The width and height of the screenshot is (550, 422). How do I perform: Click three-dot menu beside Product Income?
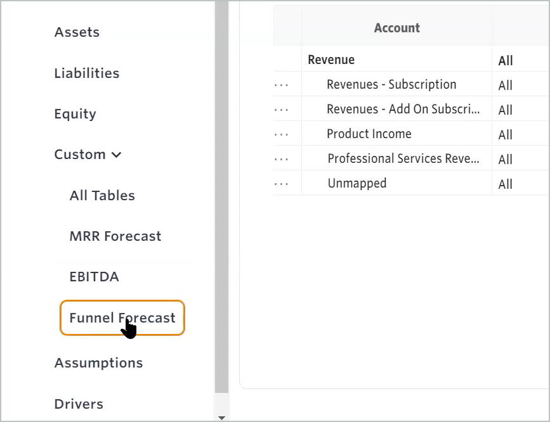[x=282, y=134]
